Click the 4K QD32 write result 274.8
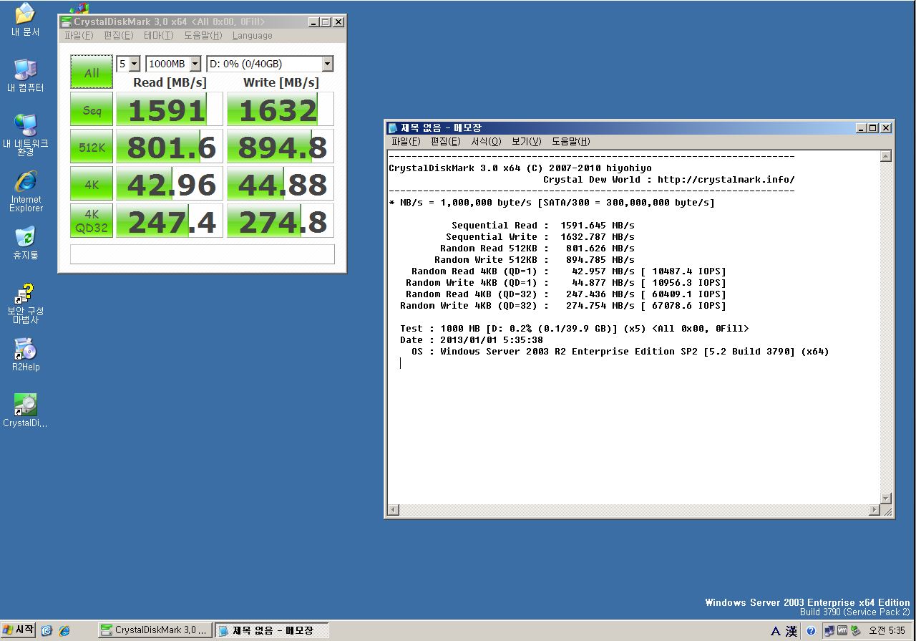Screen dimensions: 916x641 (281, 221)
